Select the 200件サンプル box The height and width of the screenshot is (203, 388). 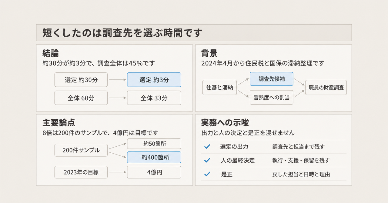[81, 150]
